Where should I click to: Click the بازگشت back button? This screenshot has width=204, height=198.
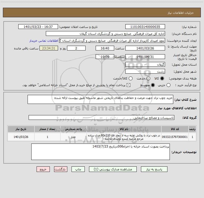pos(61,169)
